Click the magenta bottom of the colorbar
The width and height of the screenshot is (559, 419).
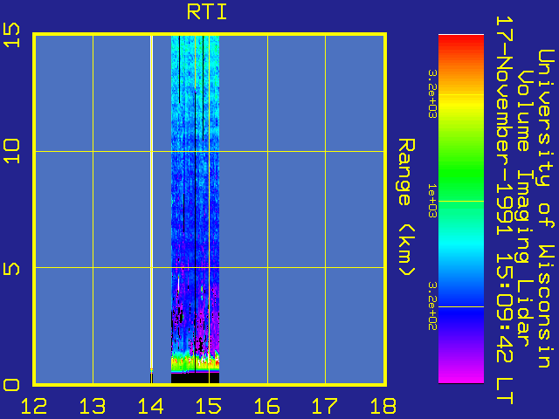coord(461,374)
